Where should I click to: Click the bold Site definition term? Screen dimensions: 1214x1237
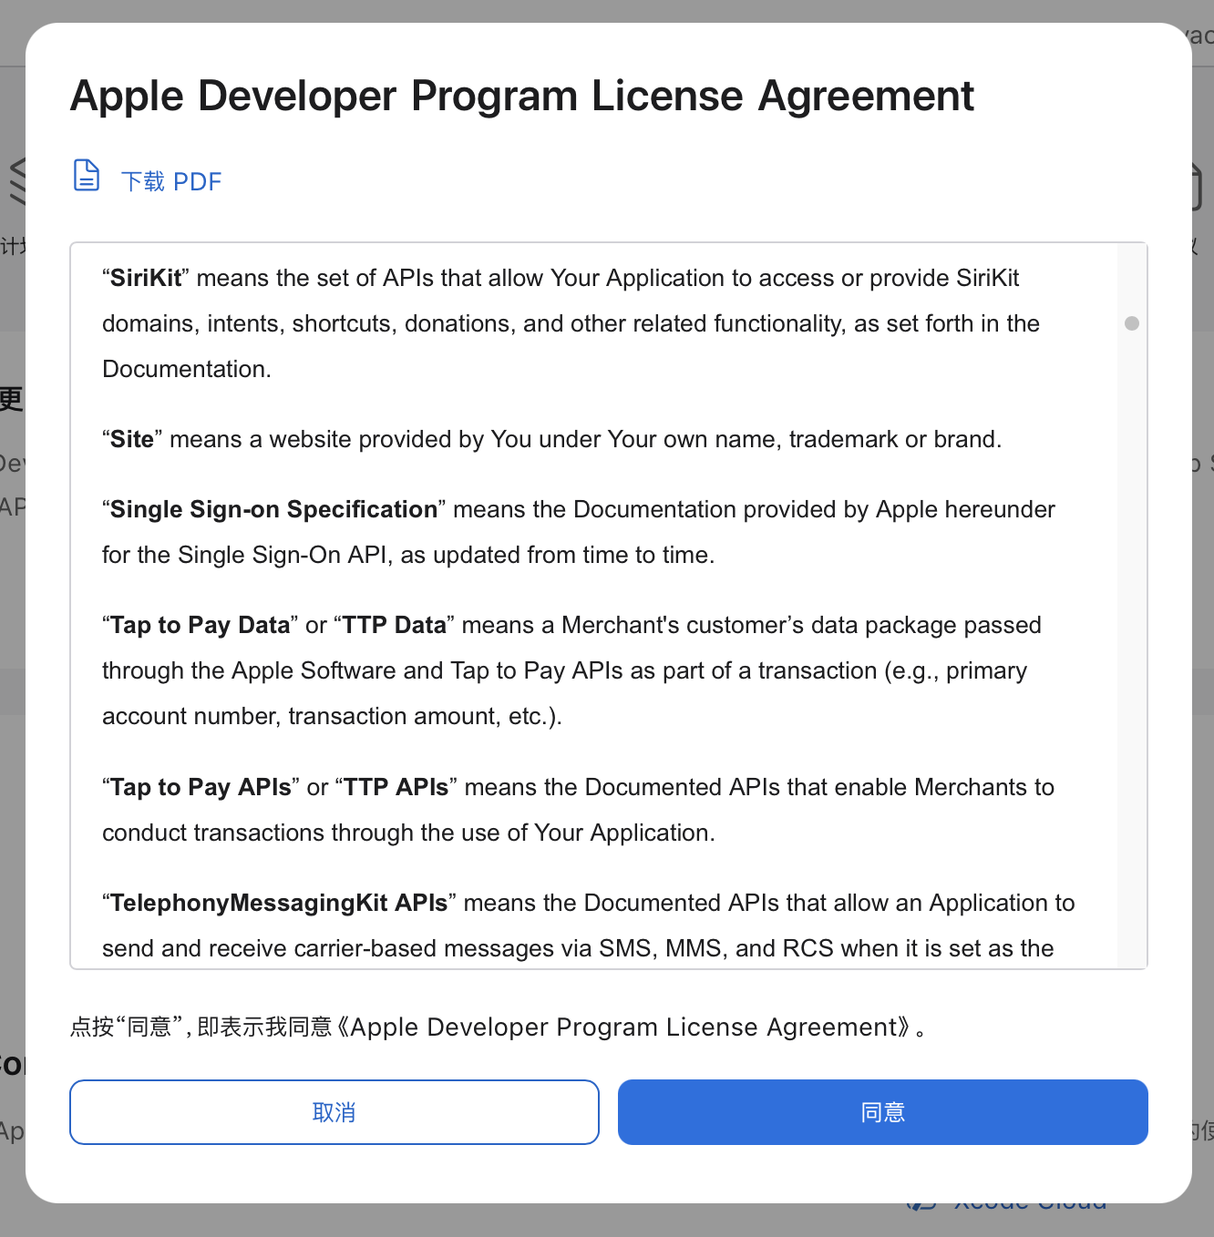tap(132, 440)
